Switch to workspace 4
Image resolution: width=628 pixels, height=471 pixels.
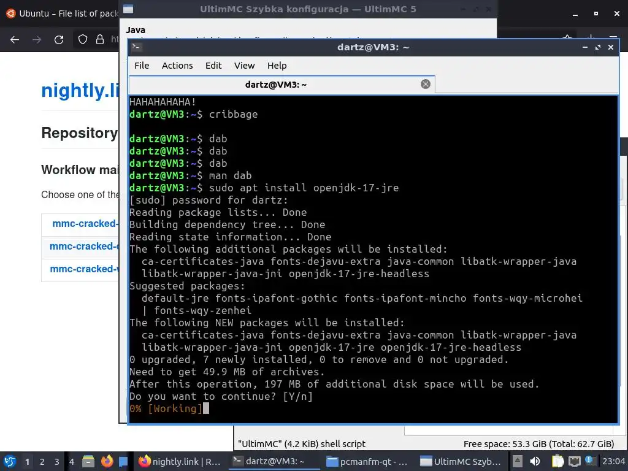(72, 462)
